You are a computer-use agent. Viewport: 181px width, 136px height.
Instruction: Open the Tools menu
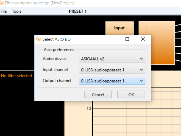click(17, 11)
